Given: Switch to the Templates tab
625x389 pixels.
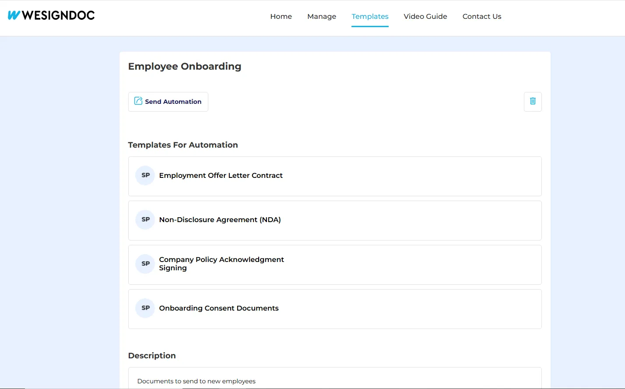Looking at the screenshot, I should click(x=370, y=17).
